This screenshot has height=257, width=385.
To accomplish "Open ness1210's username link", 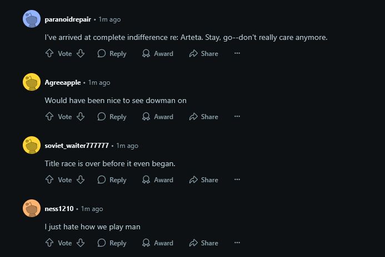I will point(59,209).
